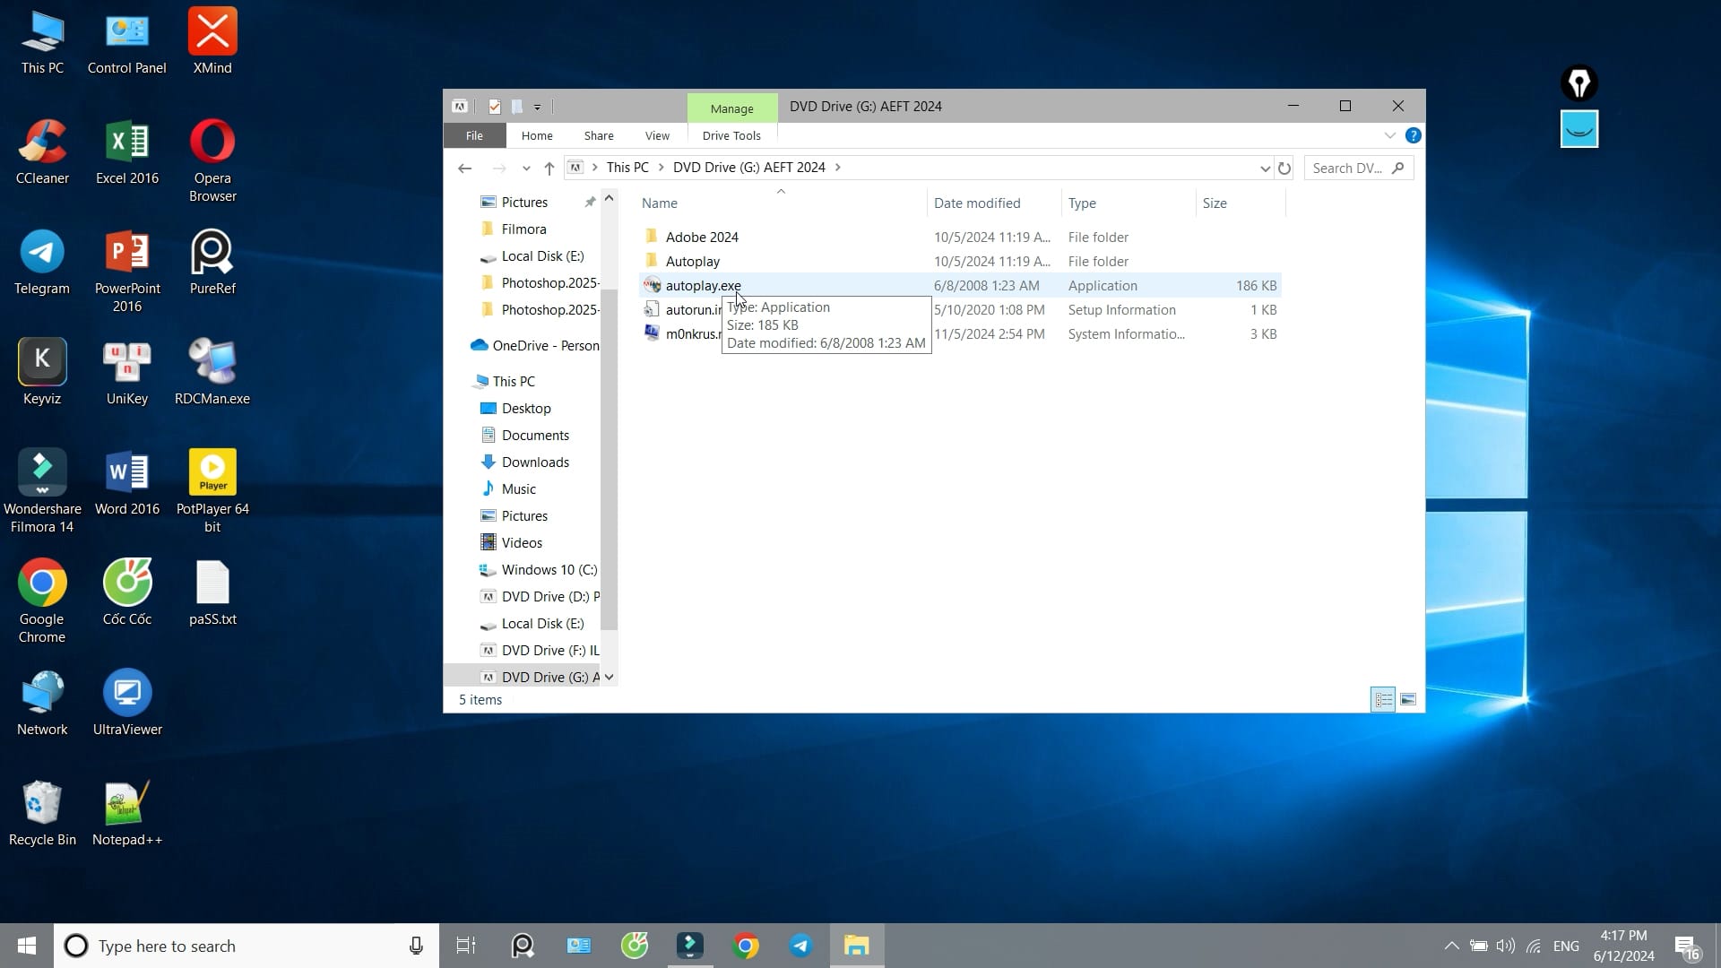
Task: Select the Manage contextual tab
Action: (732, 108)
